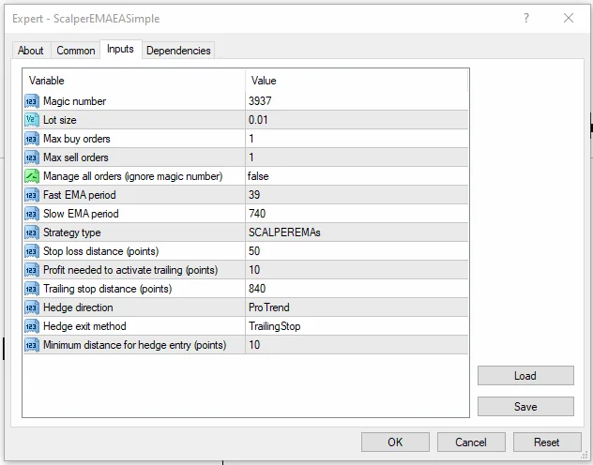Click the 'Stop loss distance (points)' label

coord(101,251)
